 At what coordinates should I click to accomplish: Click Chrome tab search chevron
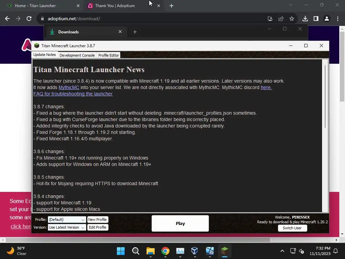[x=291, y=5]
